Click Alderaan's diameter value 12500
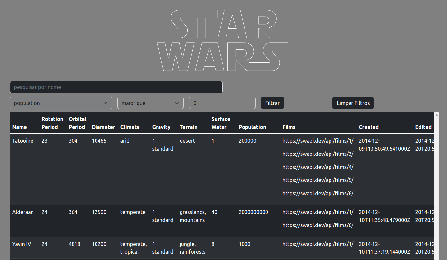The width and height of the screenshot is (447, 260). [x=99, y=212]
